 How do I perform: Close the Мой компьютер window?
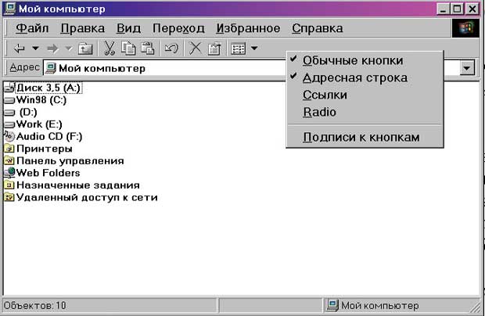472,9
